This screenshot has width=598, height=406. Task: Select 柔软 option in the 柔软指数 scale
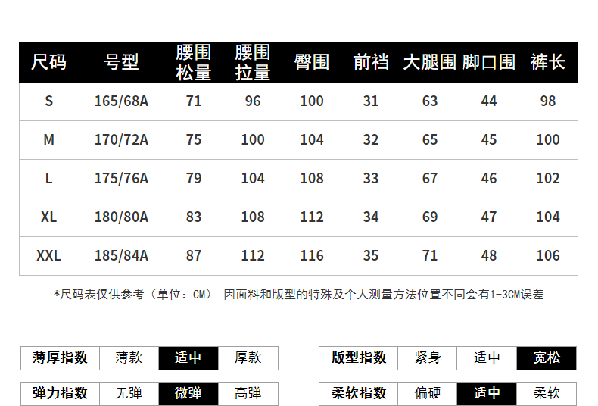coord(547,393)
